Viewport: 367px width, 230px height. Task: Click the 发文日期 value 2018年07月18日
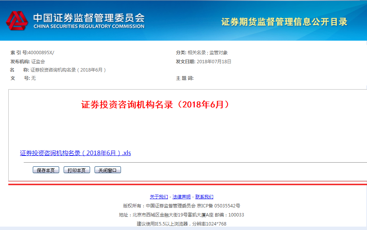[x=214, y=62]
